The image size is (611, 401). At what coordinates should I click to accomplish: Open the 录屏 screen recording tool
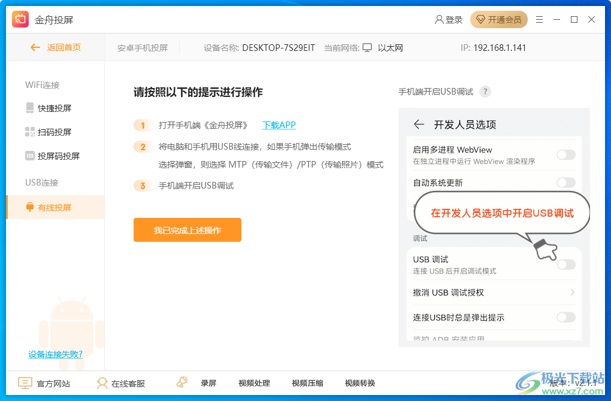point(208,383)
